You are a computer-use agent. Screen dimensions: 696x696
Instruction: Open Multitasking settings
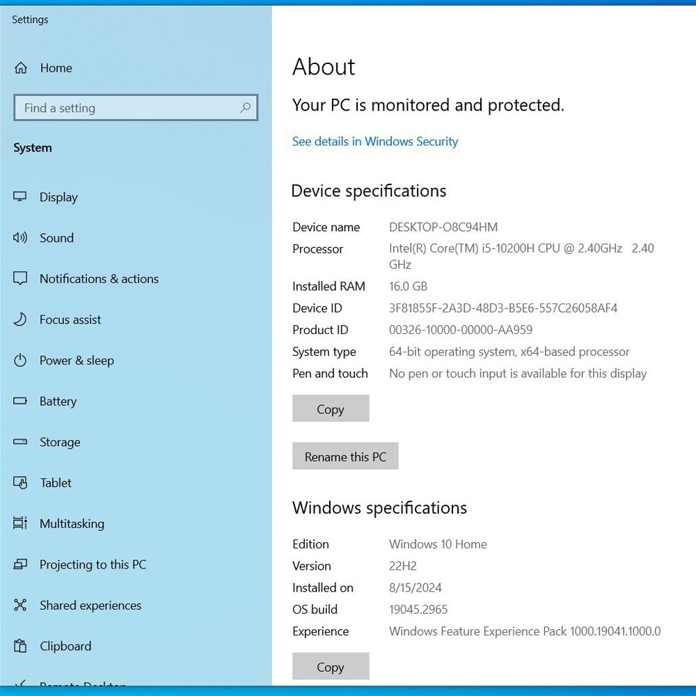[72, 524]
